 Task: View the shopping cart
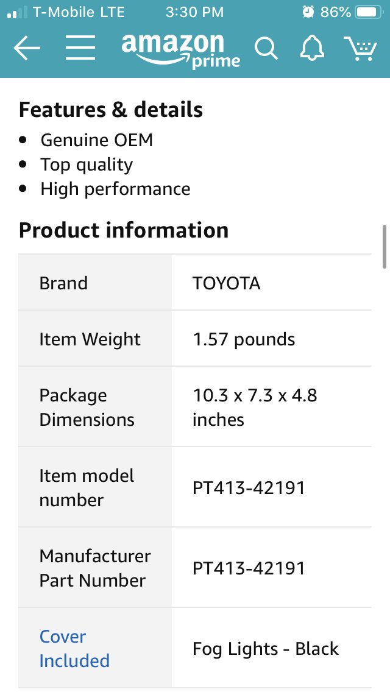tap(360, 48)
